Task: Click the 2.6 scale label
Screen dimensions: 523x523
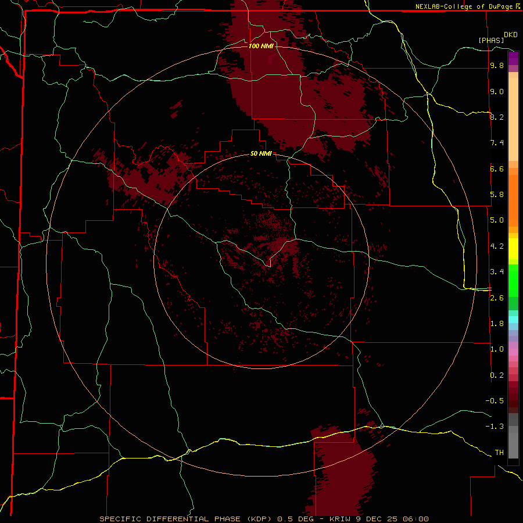Action: click(x=497, y=298)
